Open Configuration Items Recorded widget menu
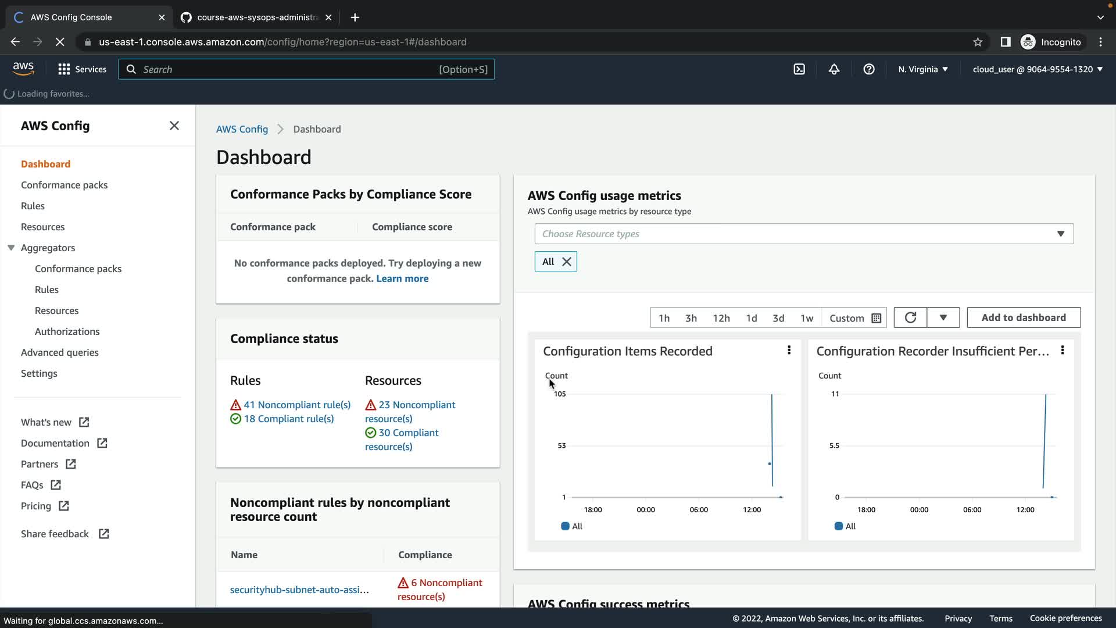 [x=789, y=350]
